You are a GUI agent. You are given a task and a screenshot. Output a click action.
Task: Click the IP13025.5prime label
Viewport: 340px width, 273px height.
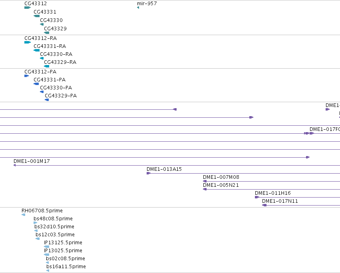pyautogui.click(x=63, y=251)
